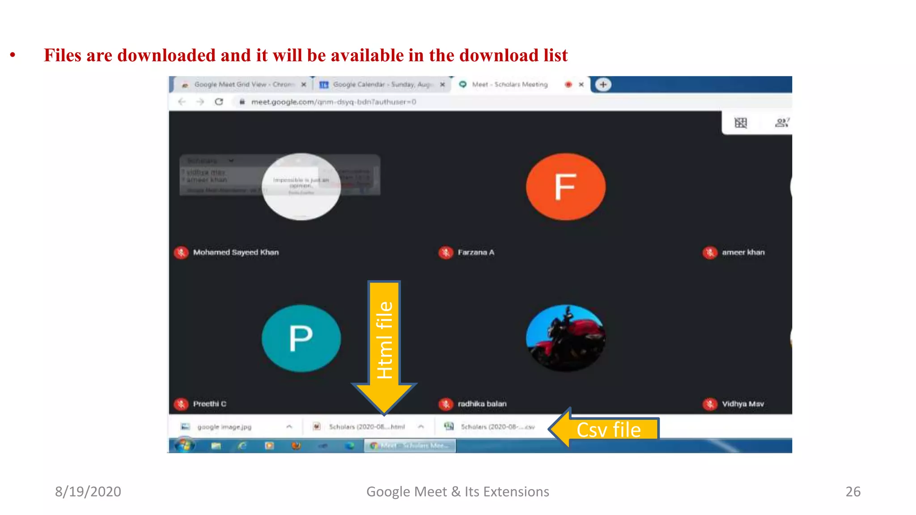Viewport: 916px width, 515px height.
Task: Open the Scholars (2020-08...html download
Action: [x=367, y=427]
